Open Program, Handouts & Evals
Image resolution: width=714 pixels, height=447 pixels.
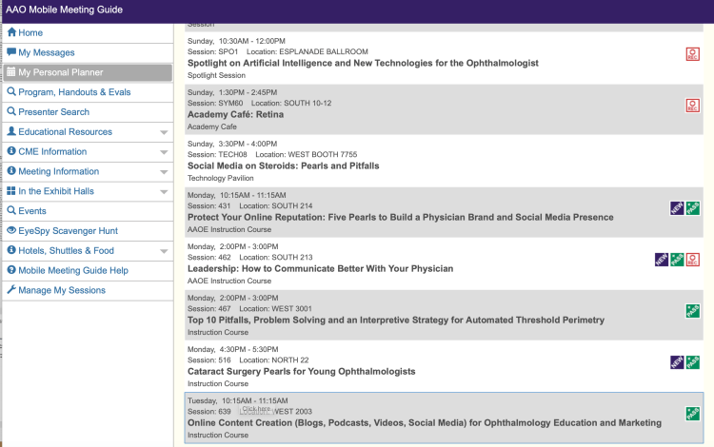[88, 92]
